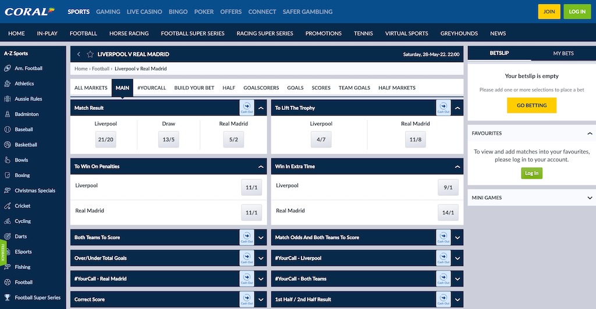
Task: Open the Boxing glove sidebar icon
Action: point(7,175)
